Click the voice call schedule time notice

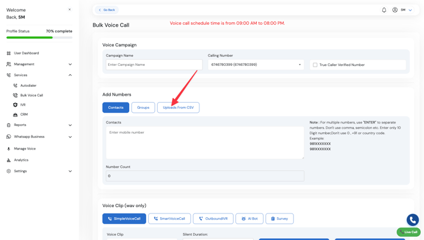coord(227,23)
